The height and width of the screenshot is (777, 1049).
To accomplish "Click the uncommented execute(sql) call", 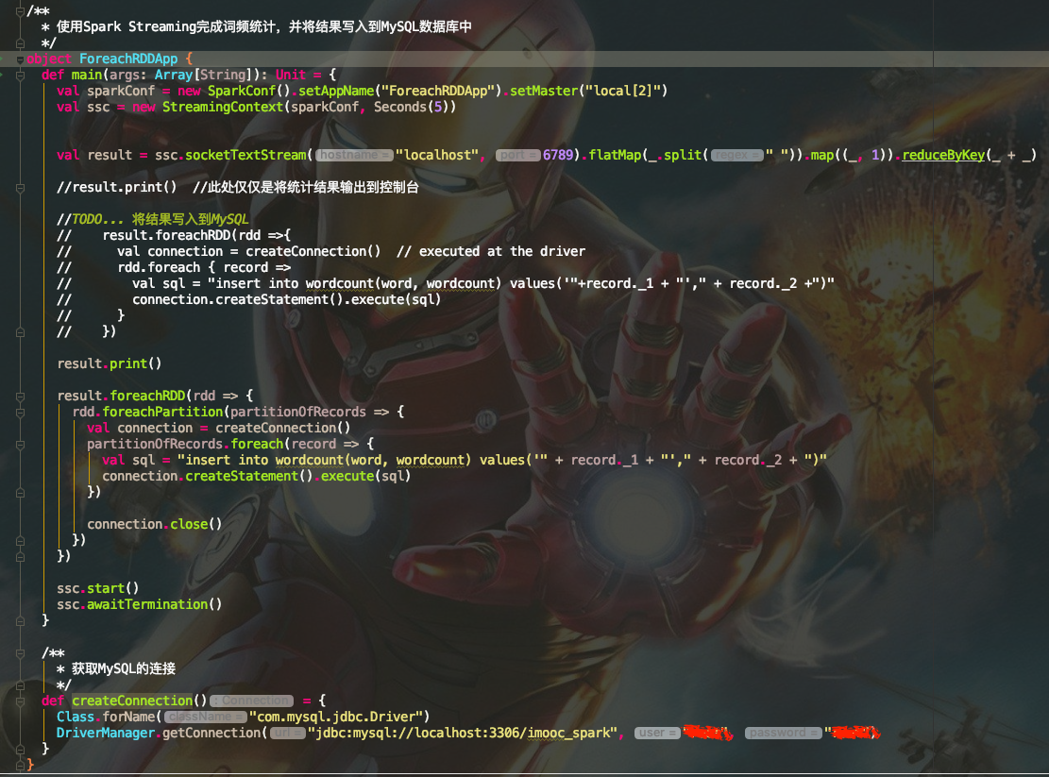I will [x=365, y=476].
